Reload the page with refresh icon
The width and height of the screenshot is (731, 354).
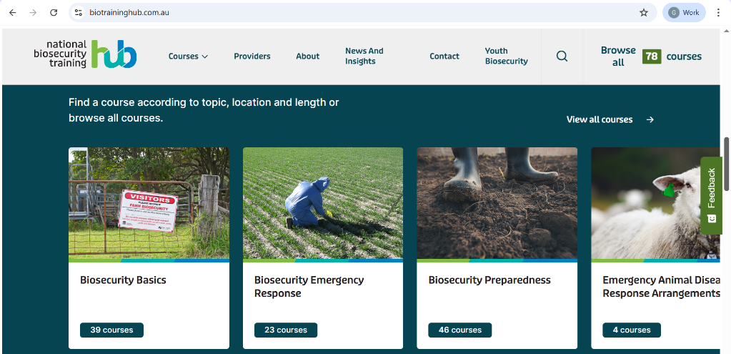click(x=54, y=13)
